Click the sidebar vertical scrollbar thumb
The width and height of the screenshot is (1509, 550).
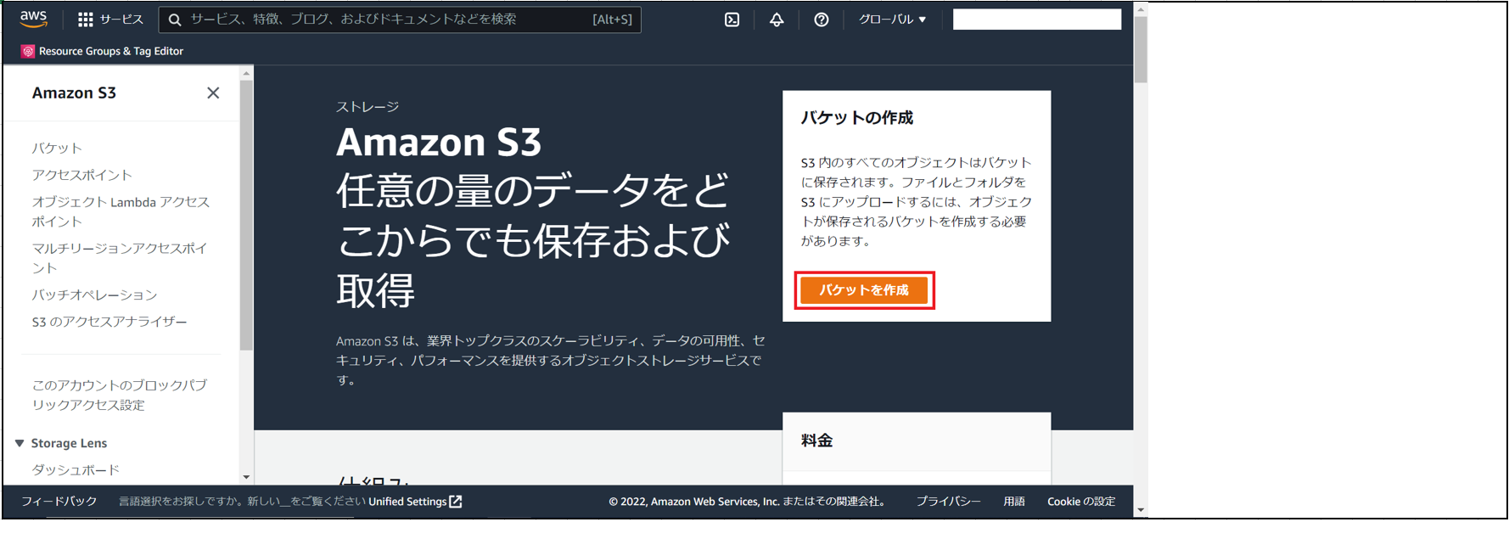[246, 215]
